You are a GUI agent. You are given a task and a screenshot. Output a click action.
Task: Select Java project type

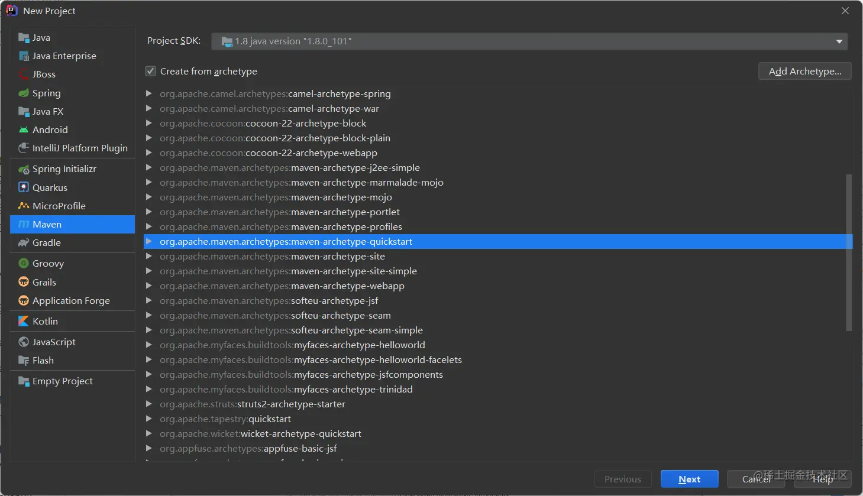[x=72, y=38]
